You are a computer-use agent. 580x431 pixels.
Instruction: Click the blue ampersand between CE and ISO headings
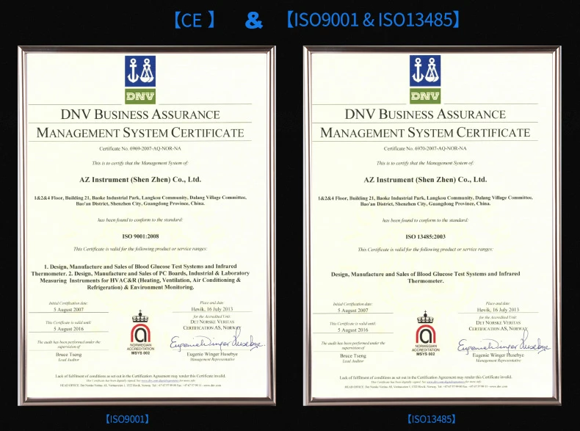tap(254, 21)
